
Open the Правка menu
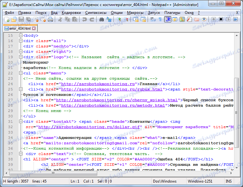(25, 13)
